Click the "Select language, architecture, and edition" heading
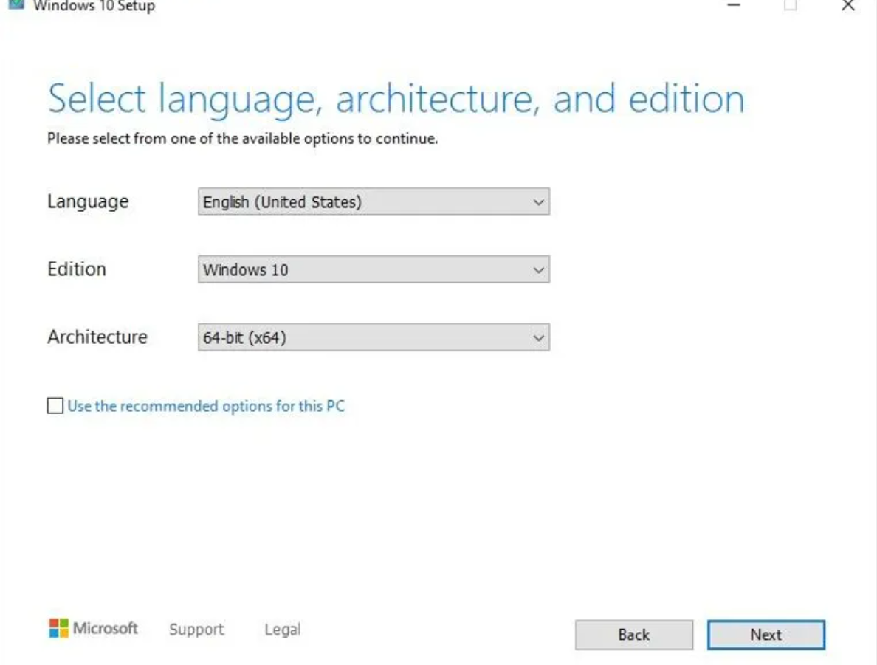Screen dimensions: 877x665 (x=396, y=100)
